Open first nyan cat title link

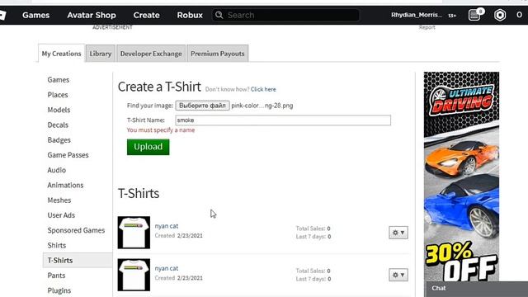click(167, 226)
